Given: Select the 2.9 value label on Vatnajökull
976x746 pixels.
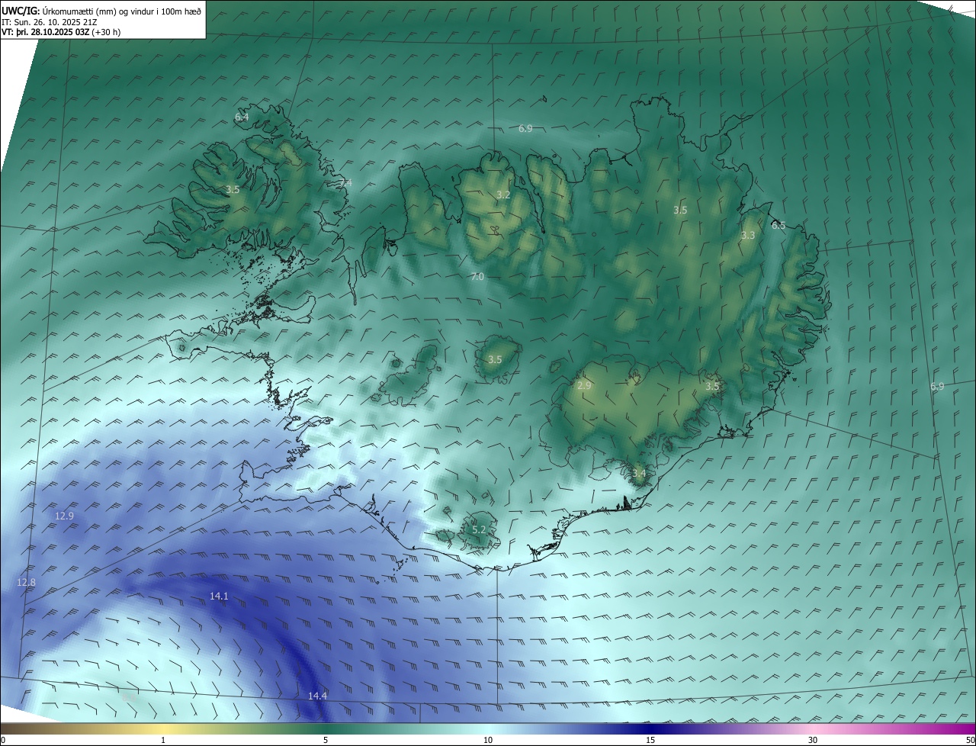Looking at the screenshot, I should tap(584, 386).
